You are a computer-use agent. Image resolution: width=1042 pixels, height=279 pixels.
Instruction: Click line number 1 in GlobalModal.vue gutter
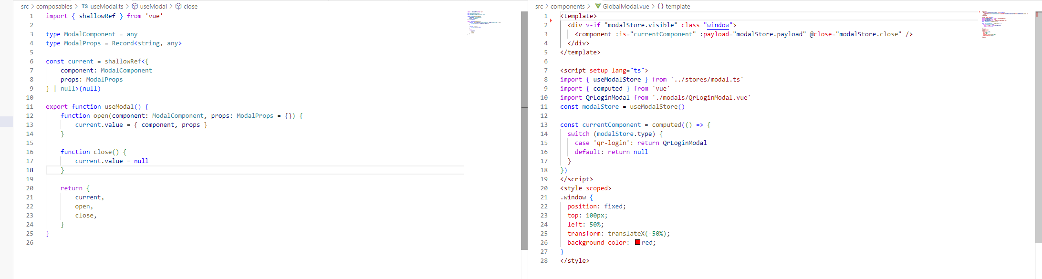point(546,16)
